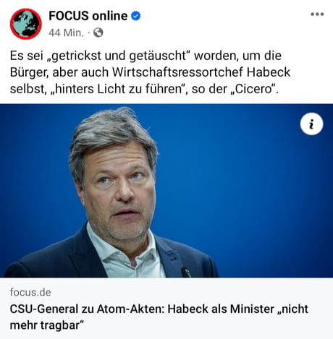Click the post text starting "Es sei"
This screenshot has width=333, height=339.
point(150,72)
